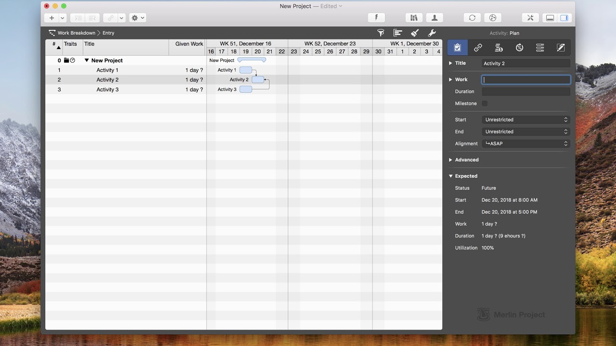Viewport: 616px width, 346px height.
Task: Open the Grouping bars icon
Action: point(398,33)
